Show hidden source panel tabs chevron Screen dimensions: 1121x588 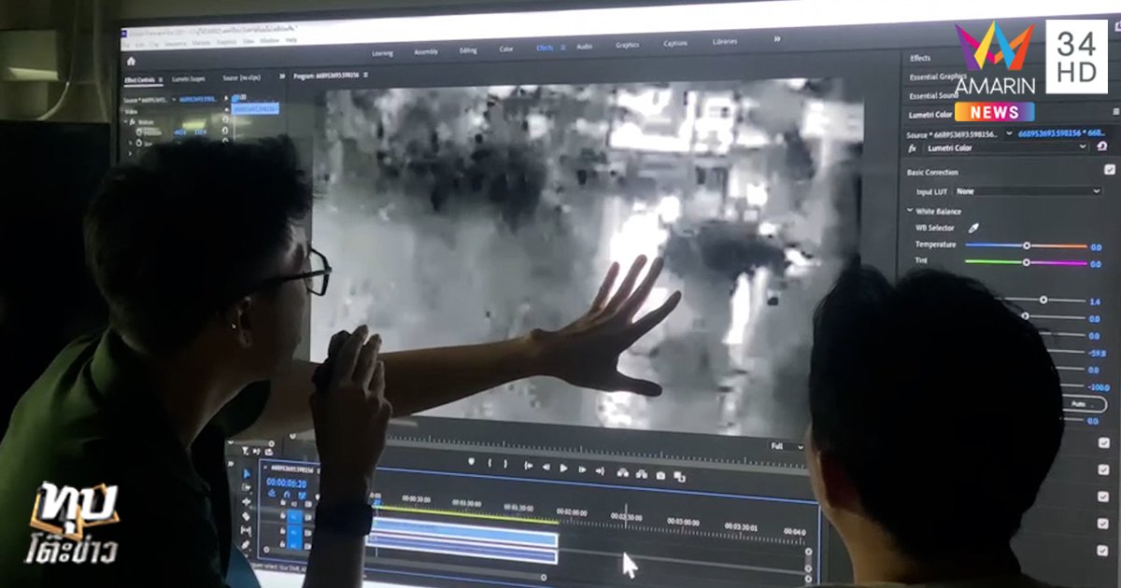point(281,78)
